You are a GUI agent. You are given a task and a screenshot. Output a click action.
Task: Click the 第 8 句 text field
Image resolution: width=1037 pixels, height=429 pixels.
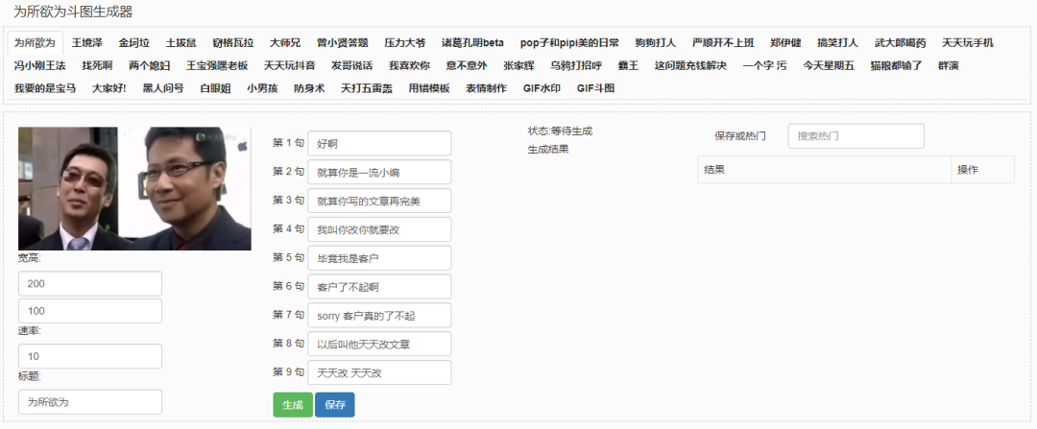pos(379,344)
